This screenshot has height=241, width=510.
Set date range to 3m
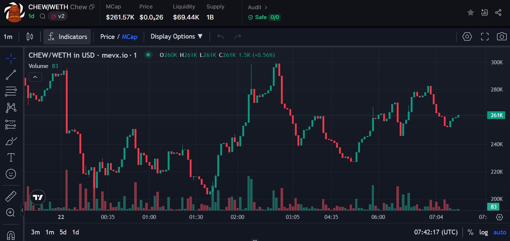click(35, 232)
